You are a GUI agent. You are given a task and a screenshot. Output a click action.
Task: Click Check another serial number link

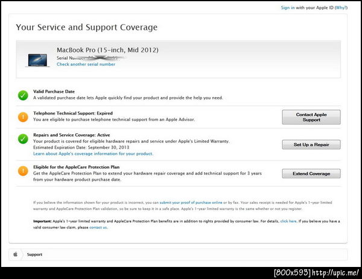pyautogui.click(x=86, y=64)
